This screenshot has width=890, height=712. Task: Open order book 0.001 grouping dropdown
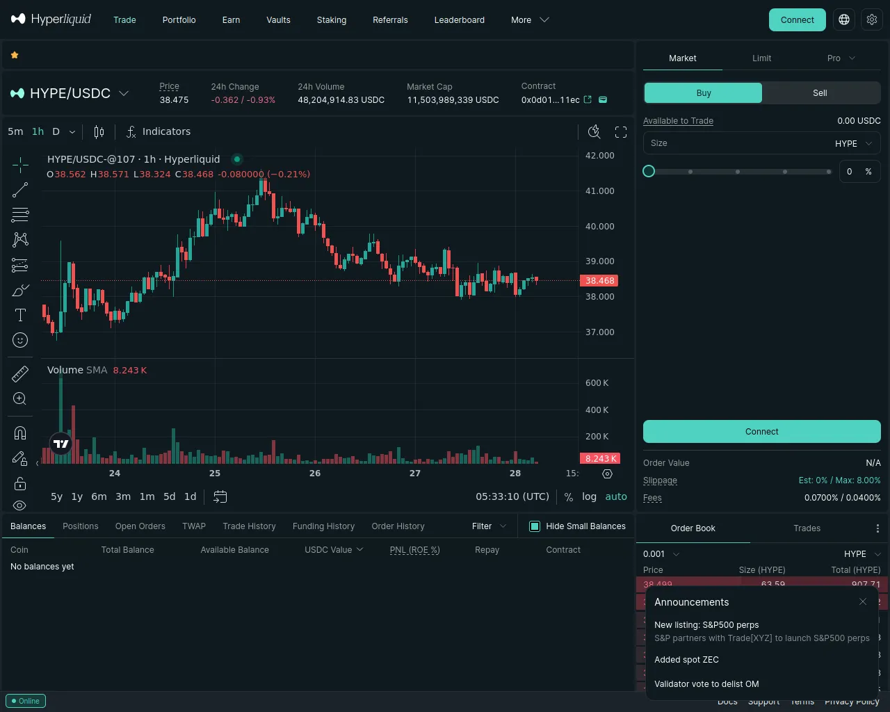[x=661, y=554]
